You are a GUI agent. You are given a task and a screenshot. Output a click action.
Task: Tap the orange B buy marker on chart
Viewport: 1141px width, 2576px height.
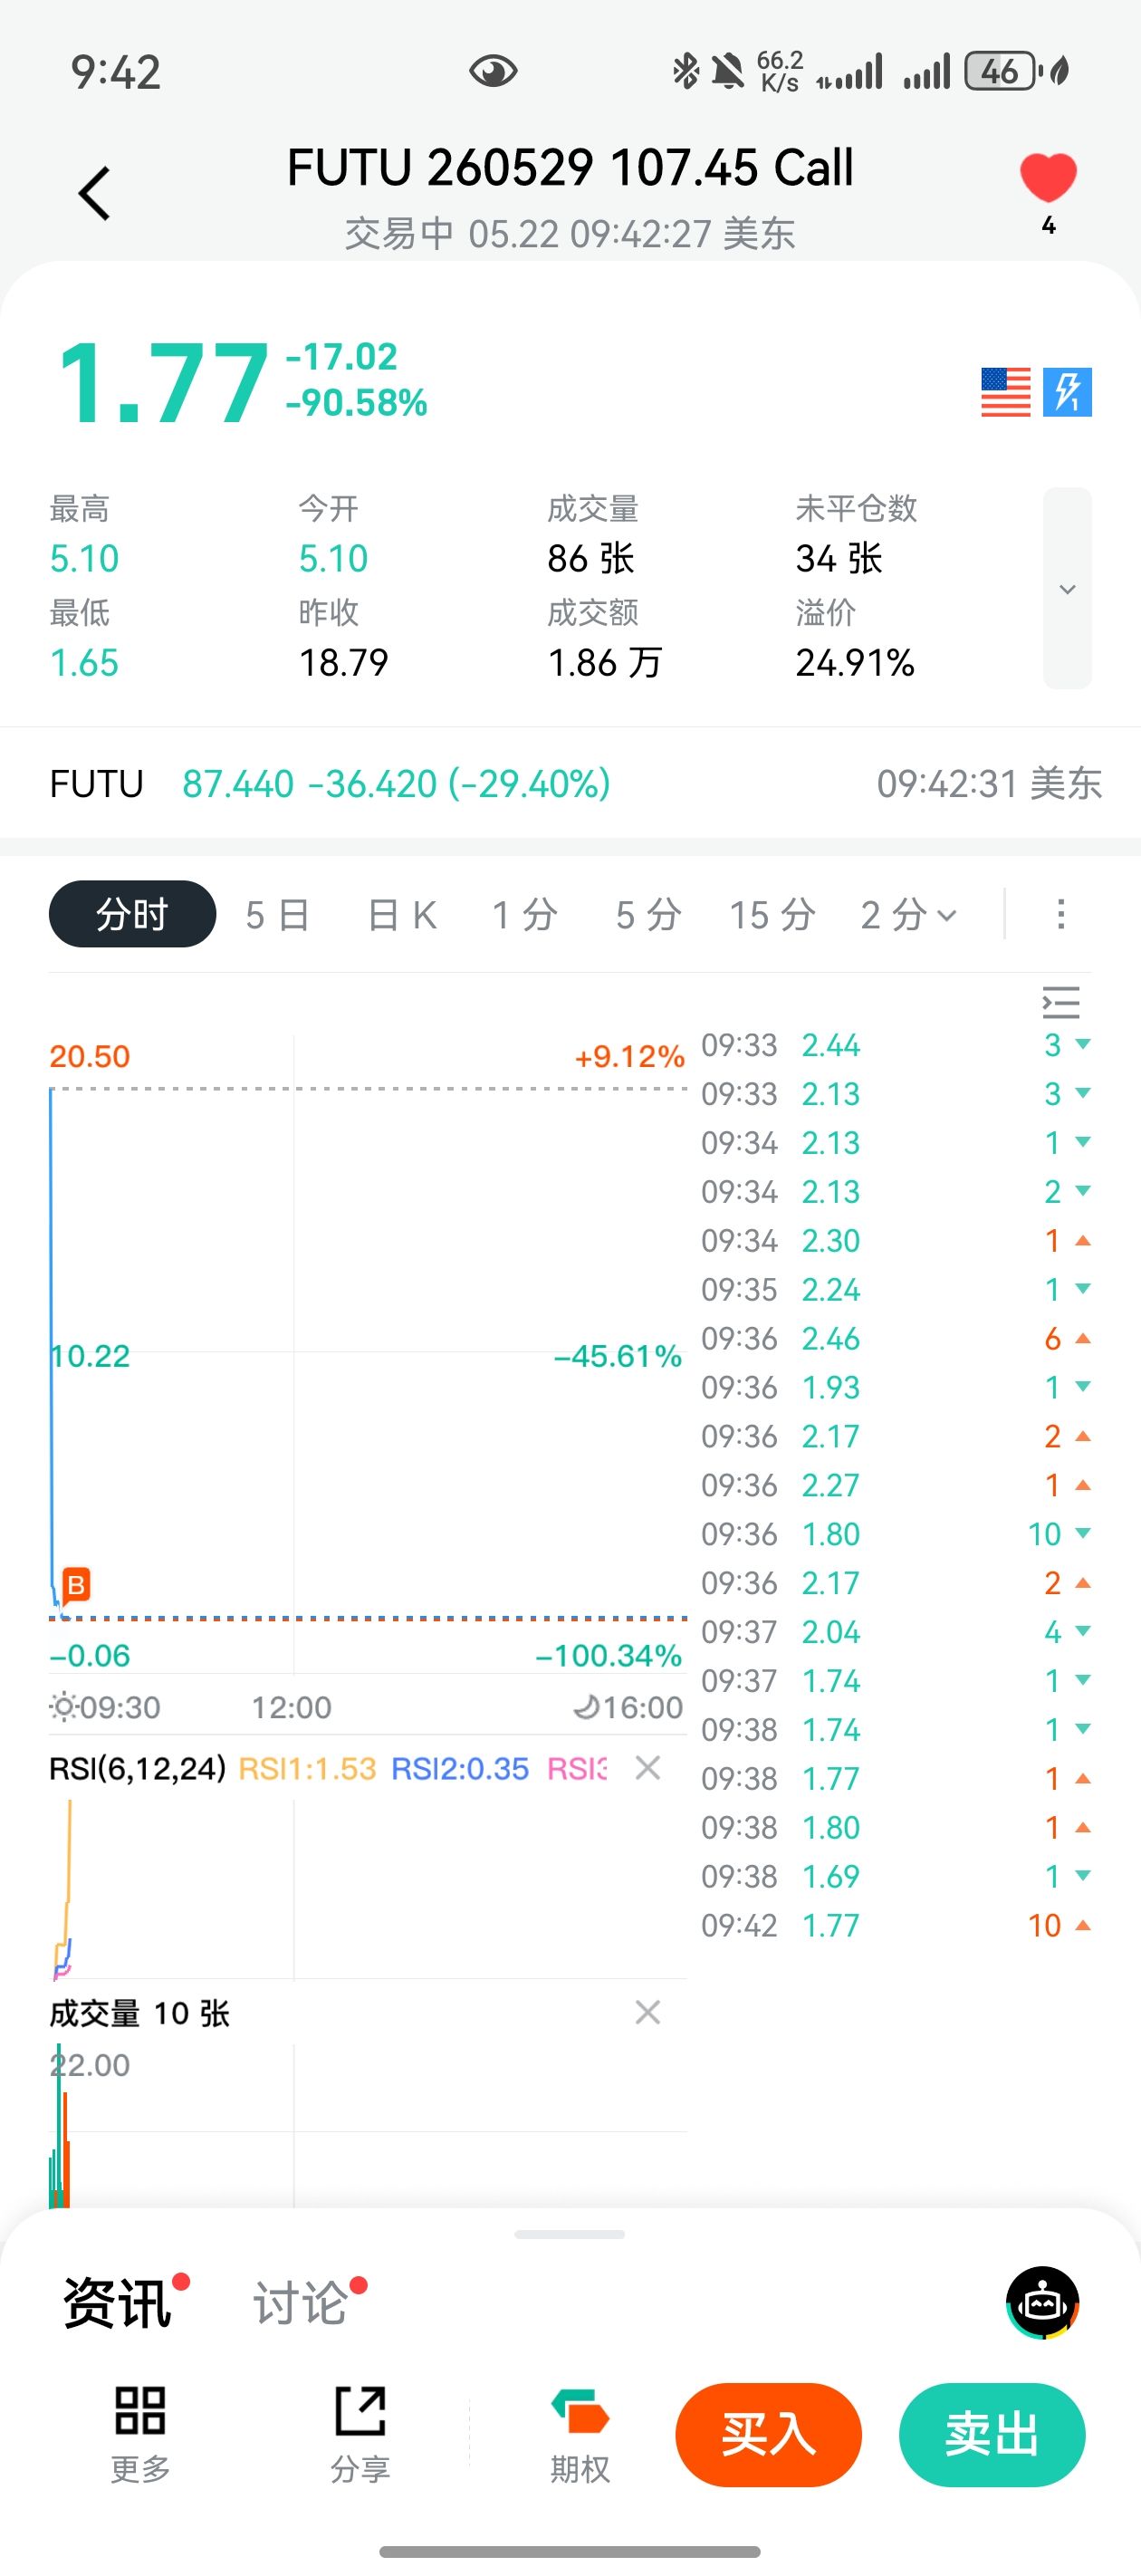pos(76,1585)
